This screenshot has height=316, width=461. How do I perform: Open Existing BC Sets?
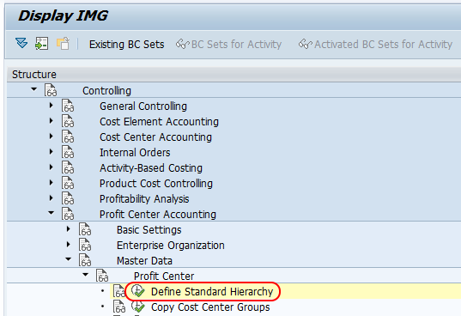click(x=127, y=45)
